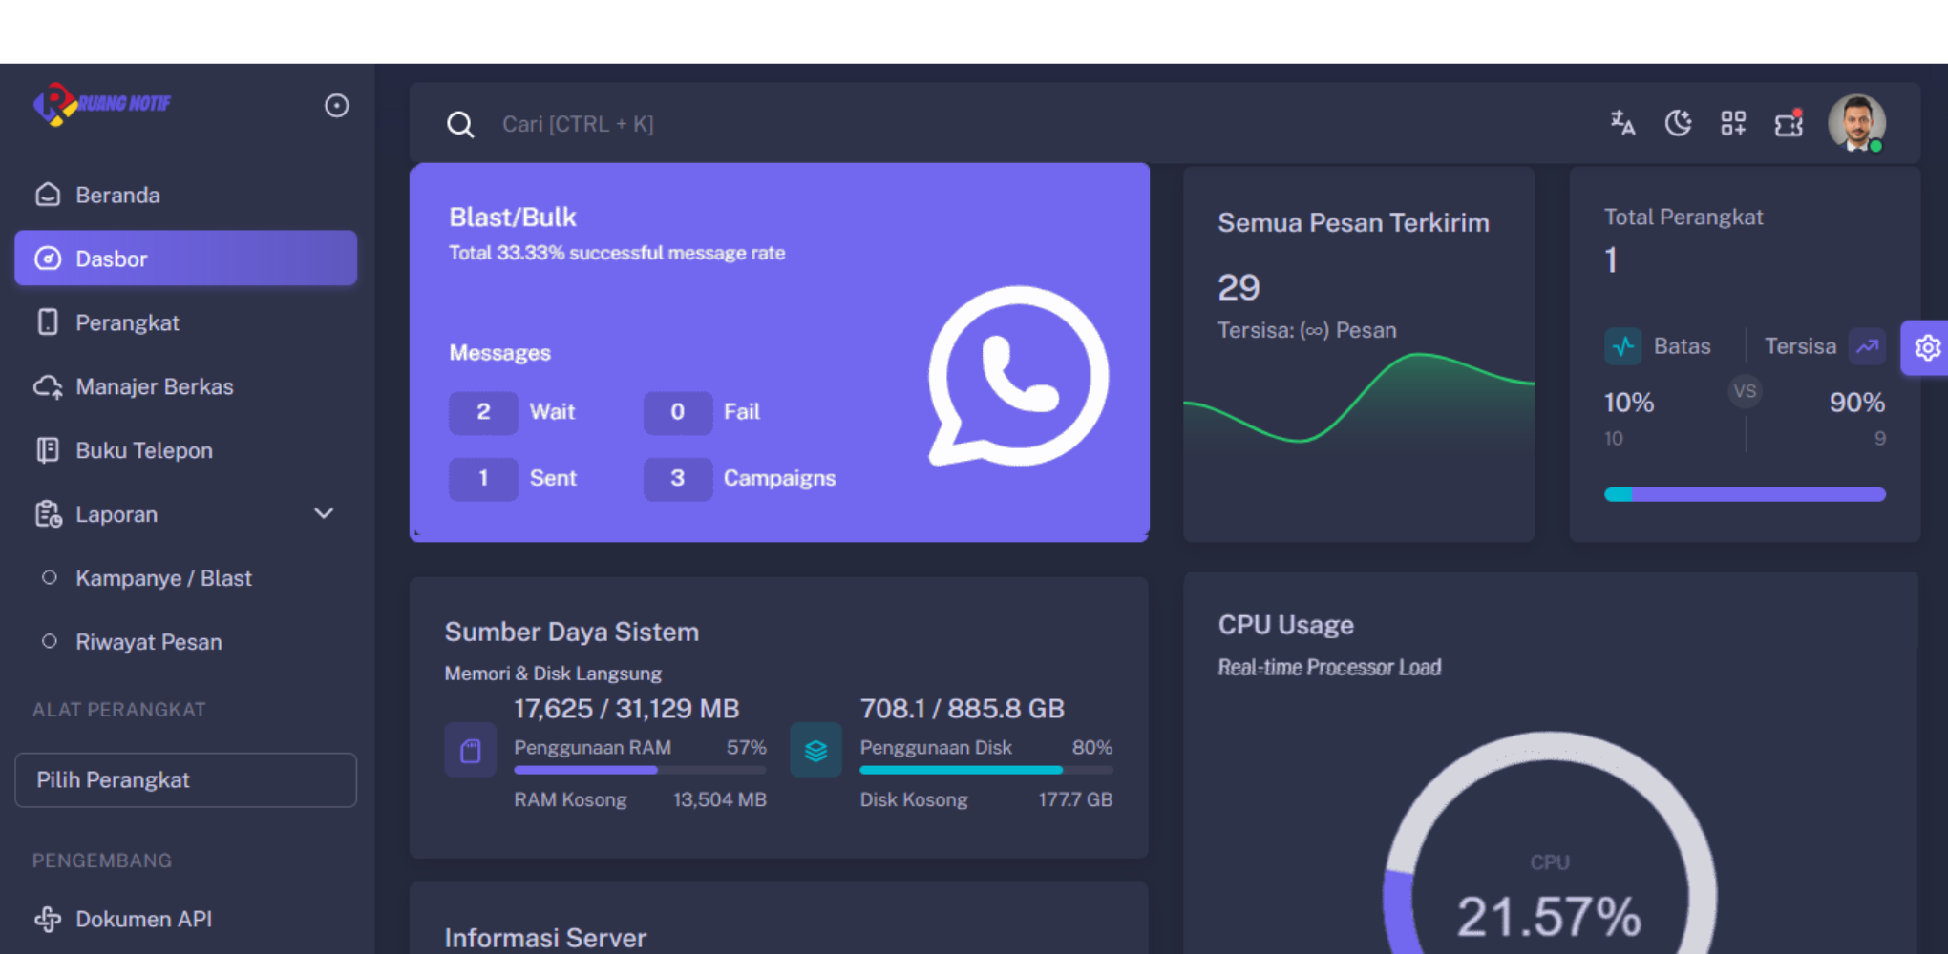Click the VS badge
The width and height of the screenshot is (1948, 954).
point(1745,391)
